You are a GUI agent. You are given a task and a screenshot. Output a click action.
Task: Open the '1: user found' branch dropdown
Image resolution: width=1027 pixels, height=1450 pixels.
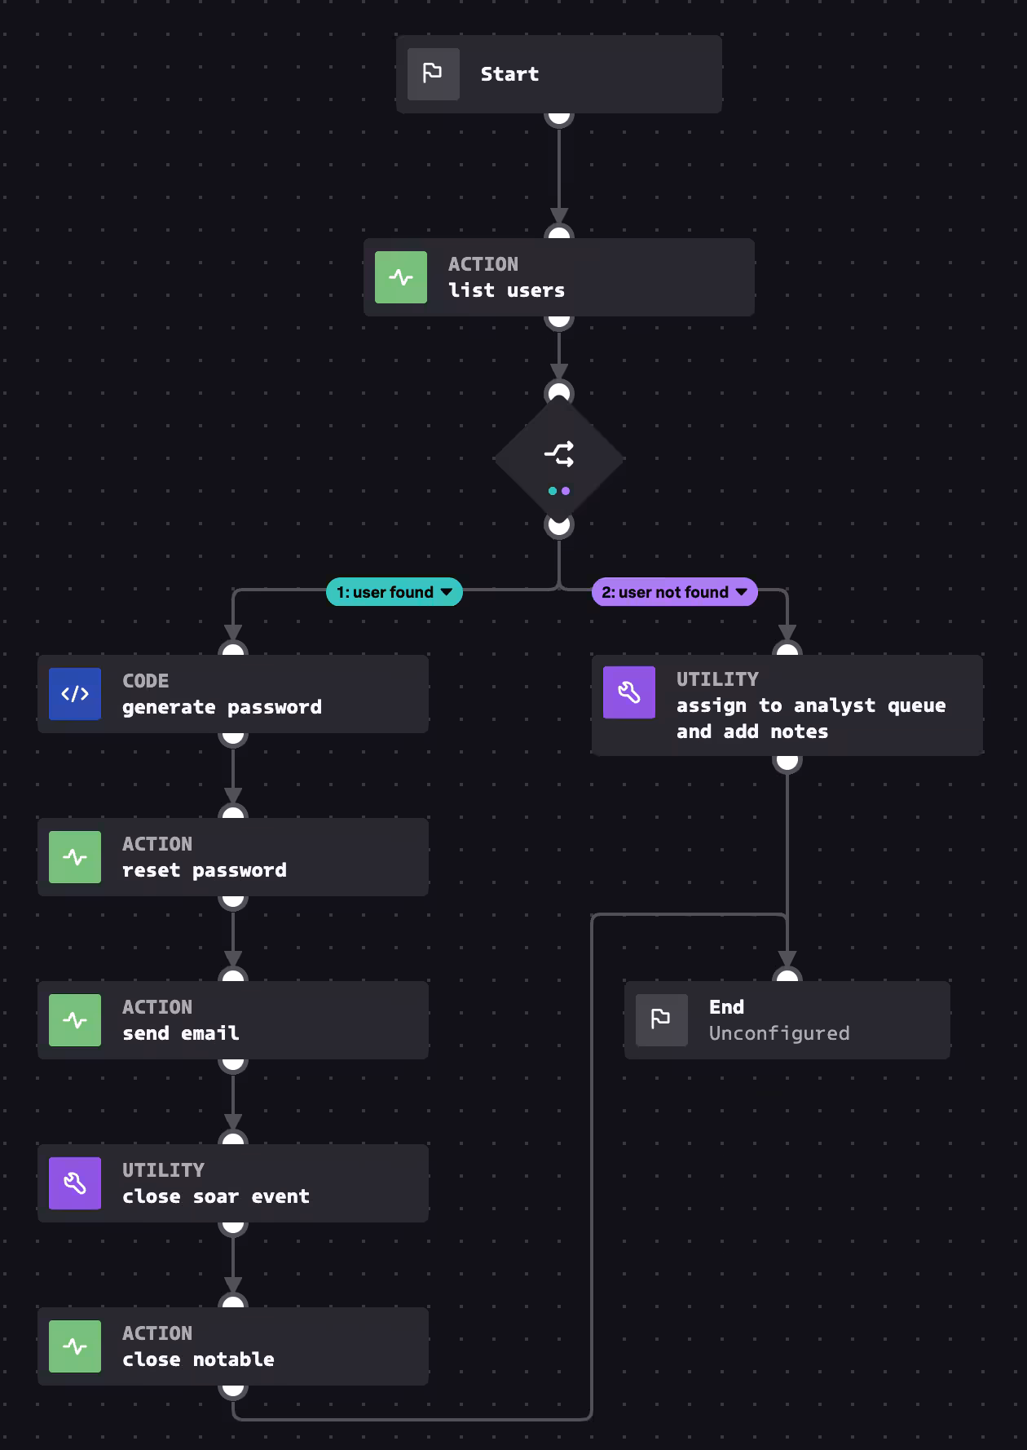pyautogui.click(x=446, y=592)
